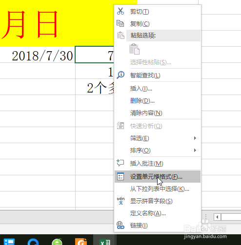This screenshot has height=245, width=241.
Task: Select 智能查找(L) menu entry
Action: [158, 75]
